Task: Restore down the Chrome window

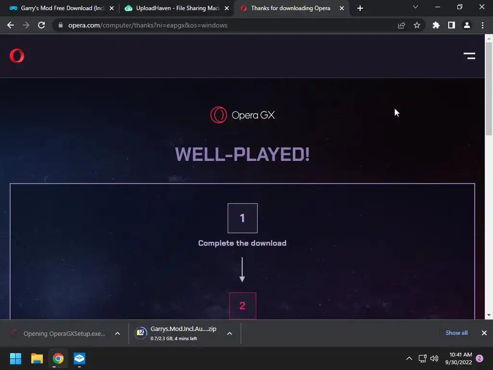Action: click(x=459, y=7)
